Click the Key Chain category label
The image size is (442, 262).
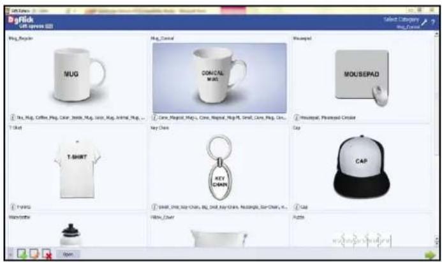(160, 128)
